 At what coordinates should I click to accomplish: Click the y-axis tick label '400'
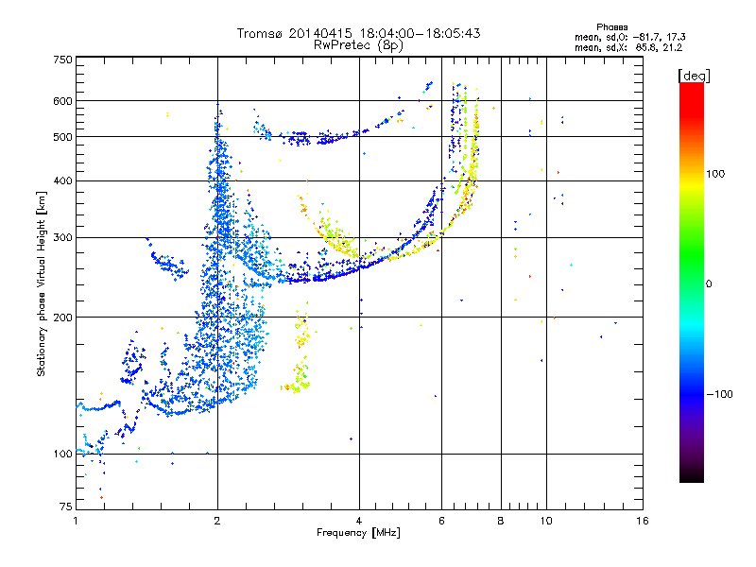(62, 181)
